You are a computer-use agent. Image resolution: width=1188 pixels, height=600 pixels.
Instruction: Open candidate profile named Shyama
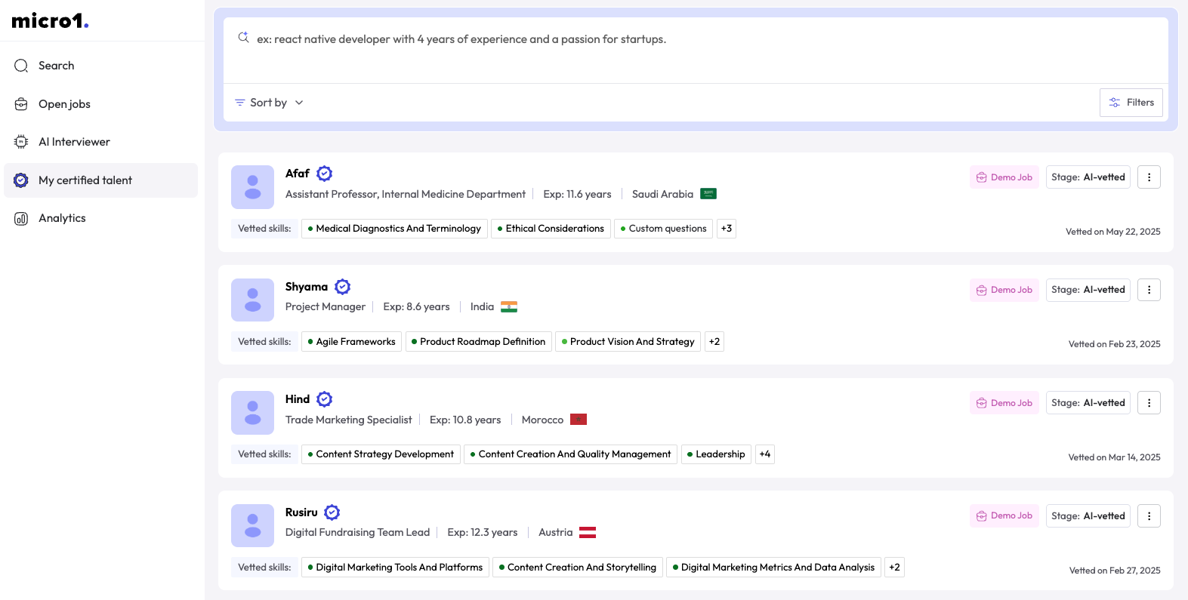tap(307, 287)
